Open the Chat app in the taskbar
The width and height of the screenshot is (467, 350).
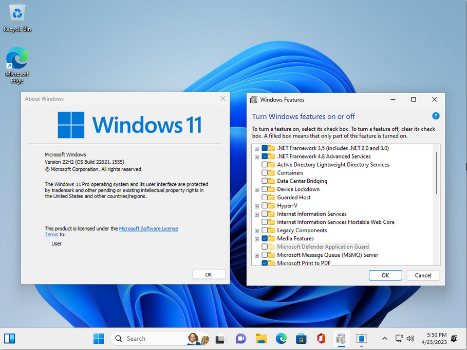pos(240,339)
